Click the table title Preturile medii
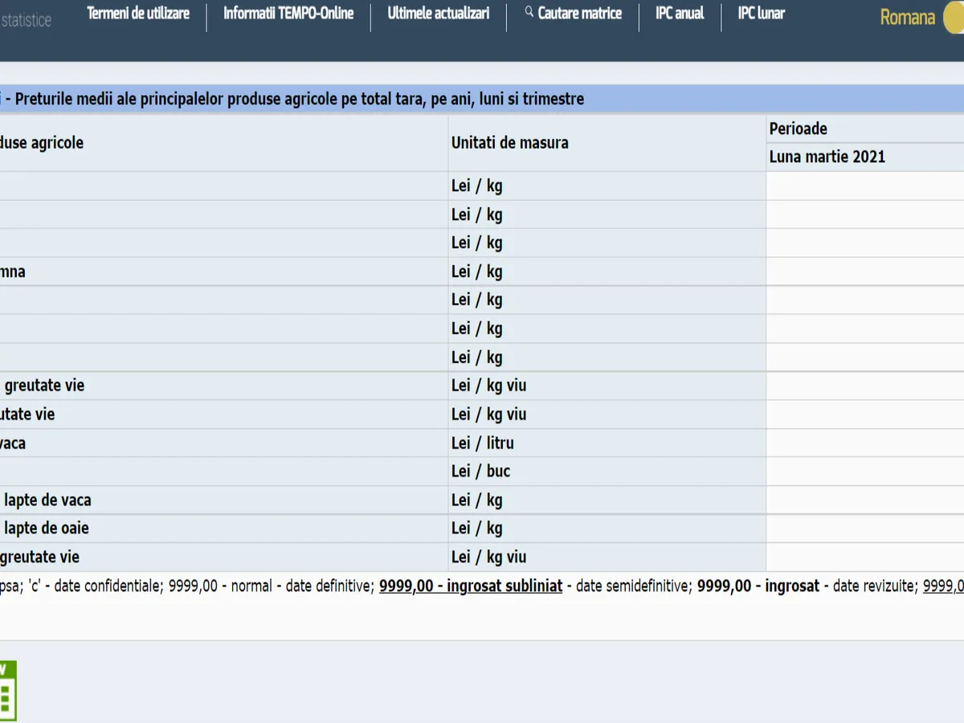 pos(299,100)
